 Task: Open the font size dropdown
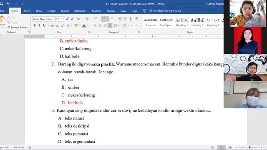tap(63, 19)
